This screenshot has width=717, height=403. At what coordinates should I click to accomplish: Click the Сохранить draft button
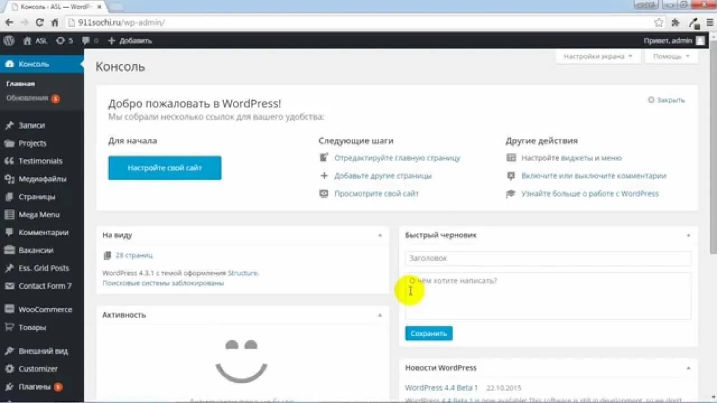click(429, 334)
